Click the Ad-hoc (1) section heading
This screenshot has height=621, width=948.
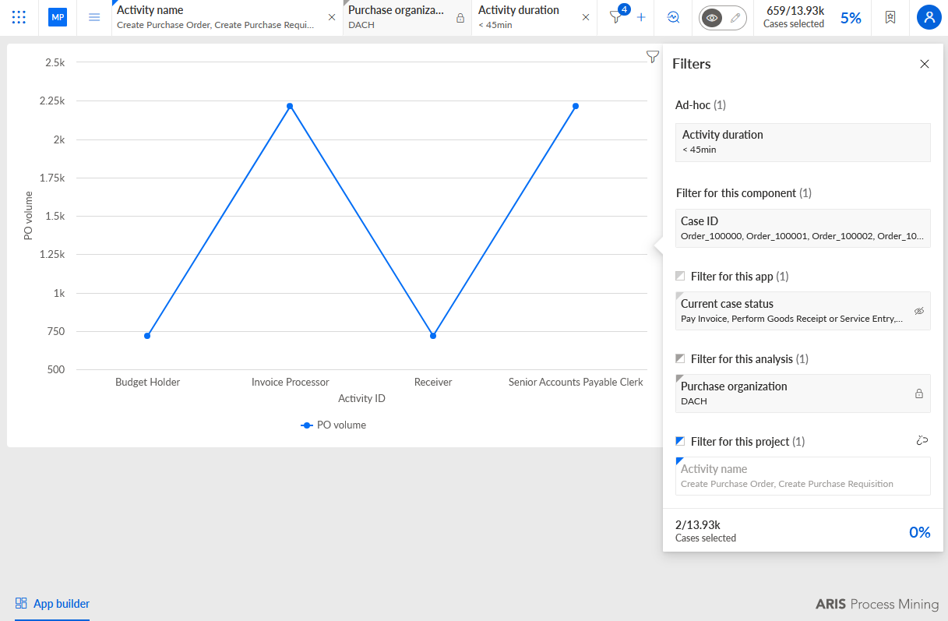700,104
